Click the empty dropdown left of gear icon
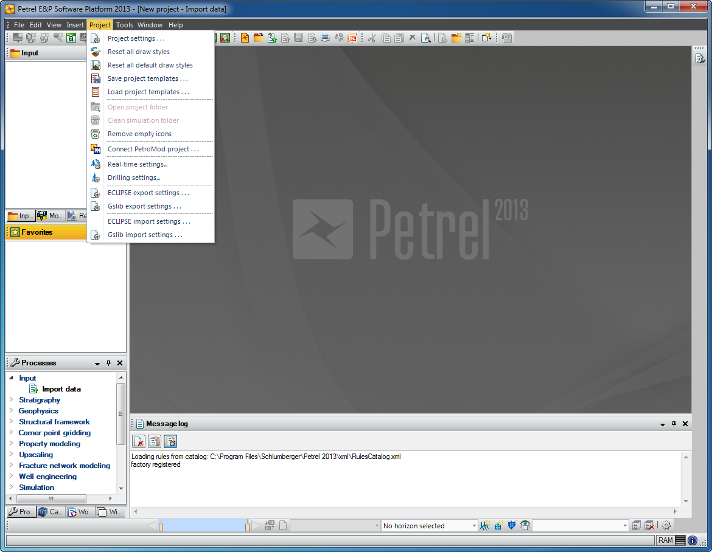712x552 pixels. 581,525
